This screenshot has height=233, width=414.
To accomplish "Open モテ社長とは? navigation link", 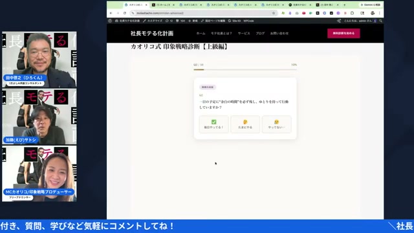I will coord(221,33).
